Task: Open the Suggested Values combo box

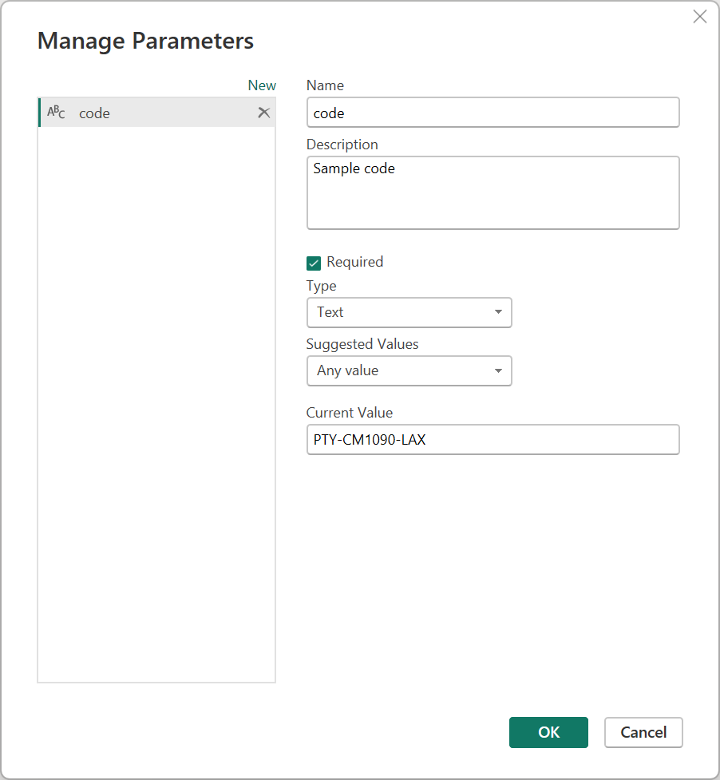Action: 409,370
